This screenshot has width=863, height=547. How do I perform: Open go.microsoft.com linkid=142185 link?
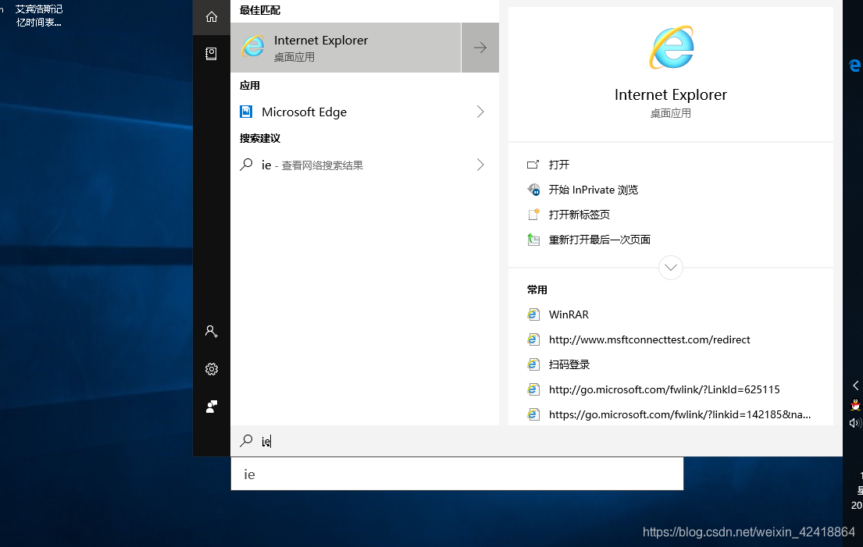click(679, 414)
